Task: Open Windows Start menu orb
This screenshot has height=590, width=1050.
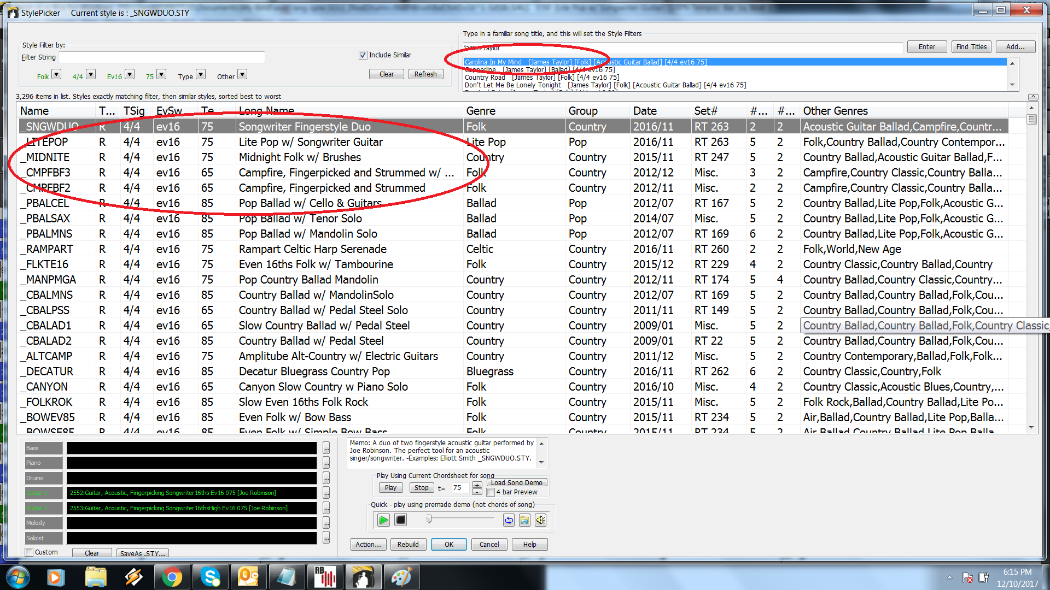Action: pos(17,577)
